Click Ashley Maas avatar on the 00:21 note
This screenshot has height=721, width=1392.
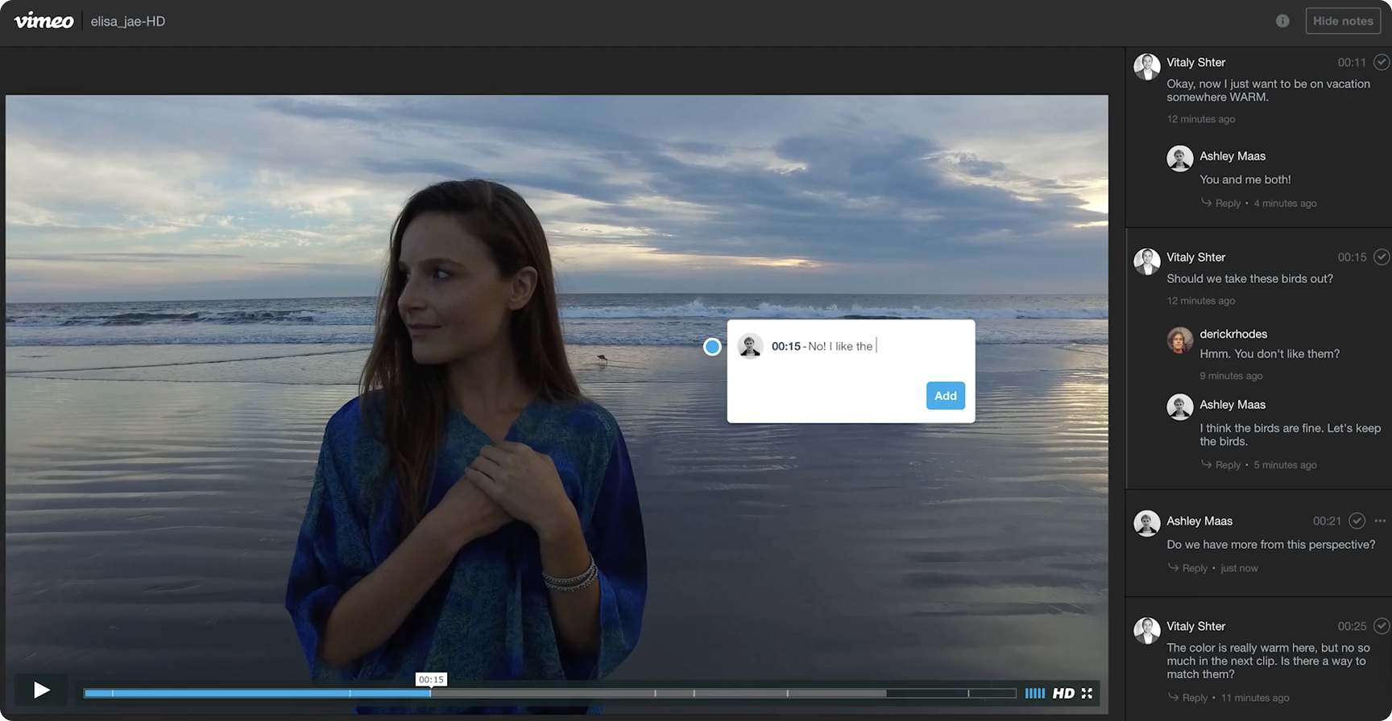click(x=1147, y=523)
